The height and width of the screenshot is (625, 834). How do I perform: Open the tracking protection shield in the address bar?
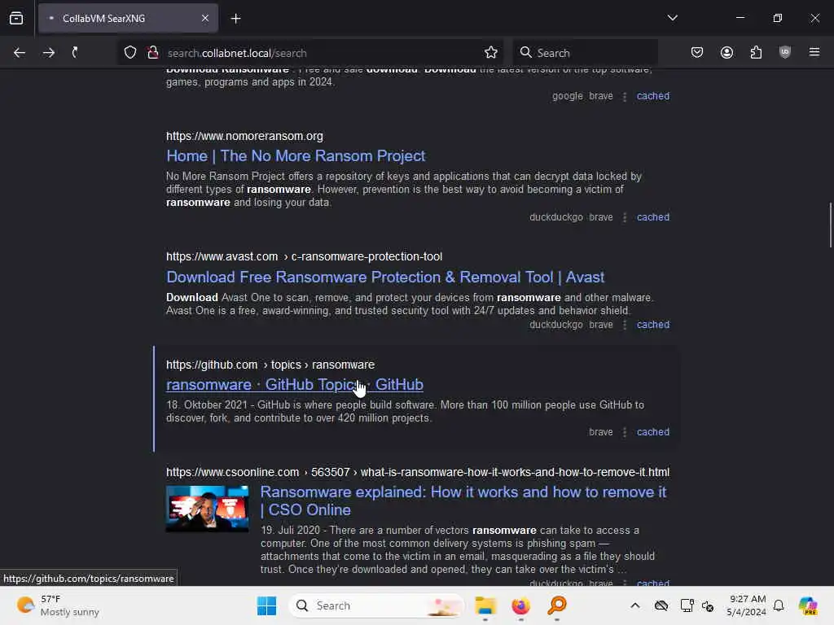click(x=130, y=53)
